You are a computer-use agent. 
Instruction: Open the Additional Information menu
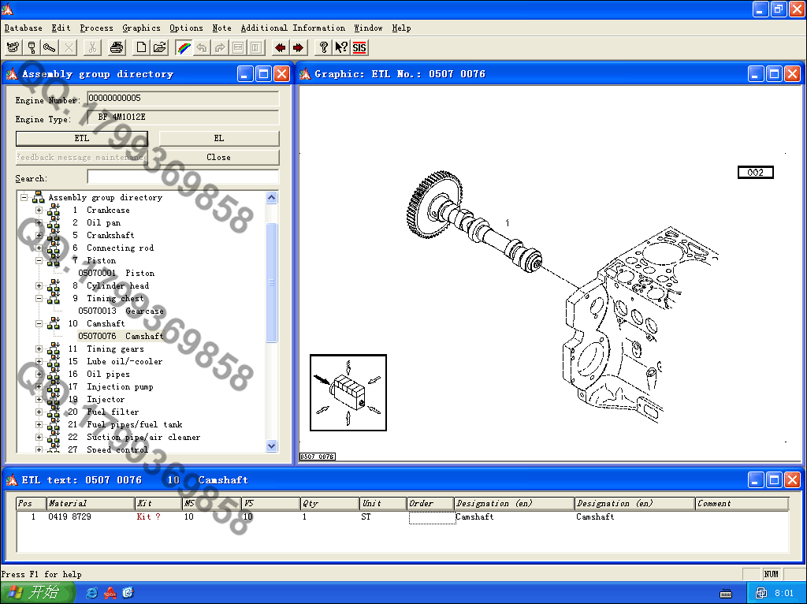click(292, 28)
